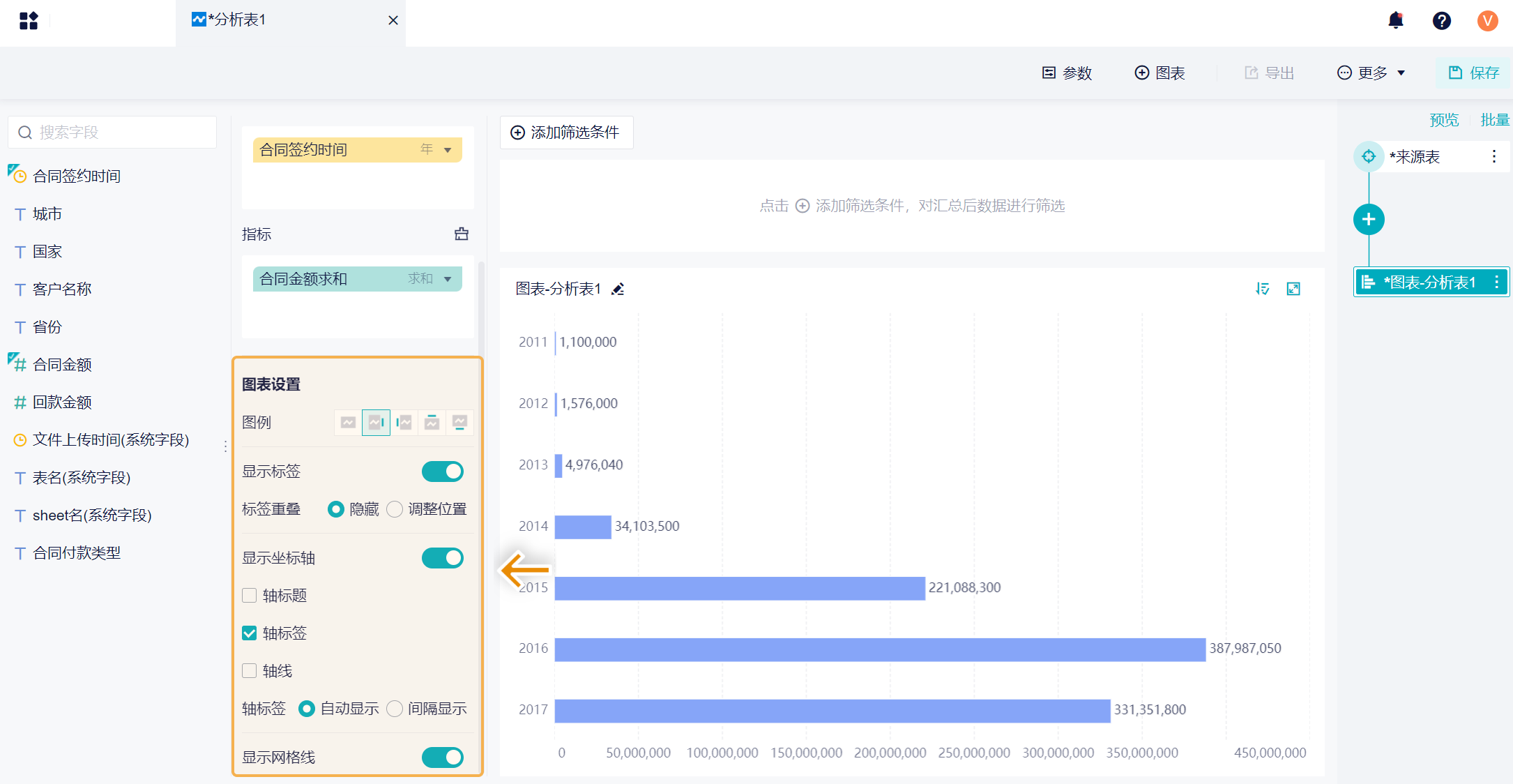Switch to the 分析表1 tab
The image size is (1513, 784).
237,20
